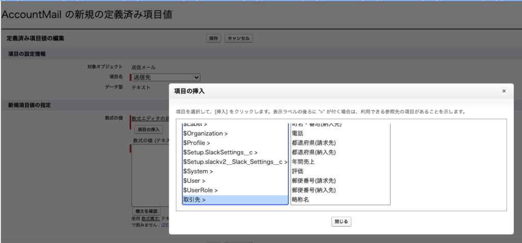The image size is (522, 243).
Task: Expand the $System > entry
Action: 235,171
